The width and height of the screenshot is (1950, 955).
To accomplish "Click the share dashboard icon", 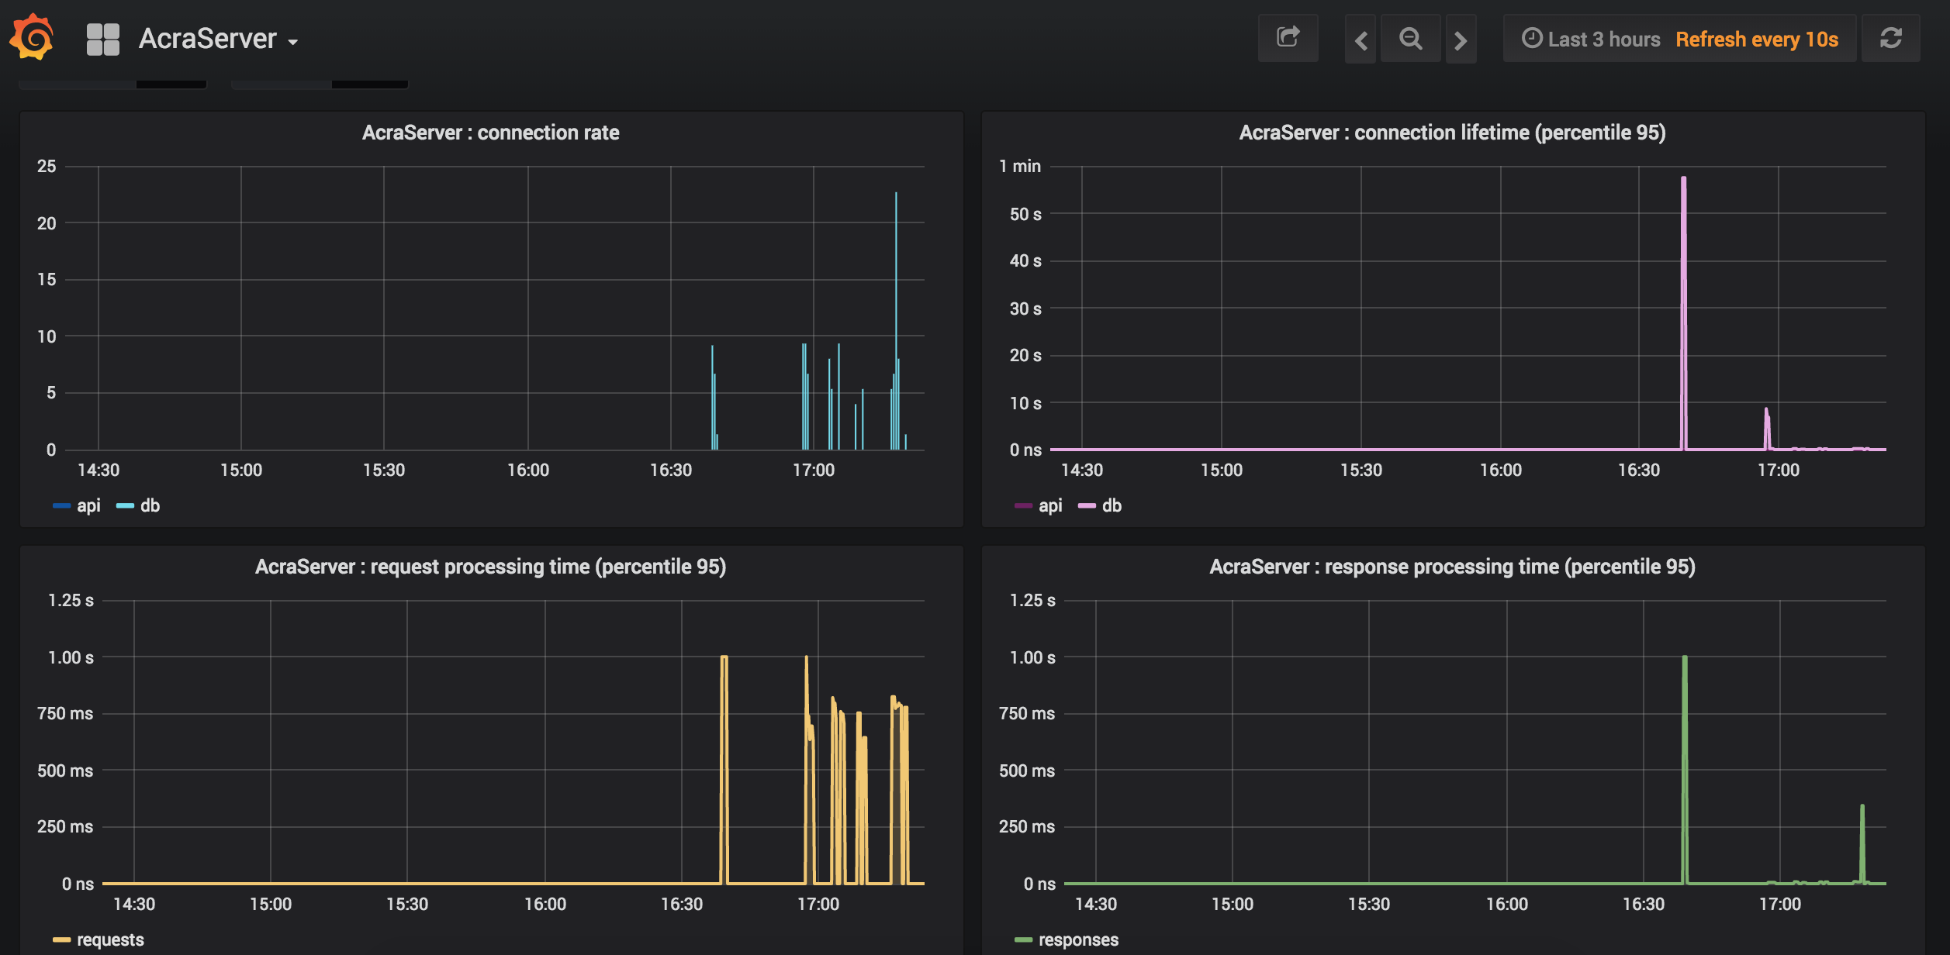I will (1288, 37).
